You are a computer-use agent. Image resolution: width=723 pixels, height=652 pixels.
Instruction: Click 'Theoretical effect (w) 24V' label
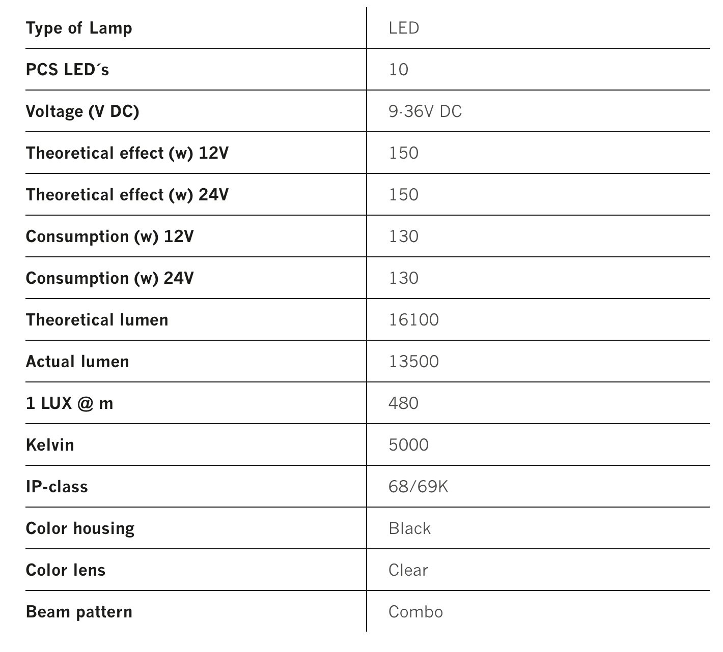pos(127,195)
